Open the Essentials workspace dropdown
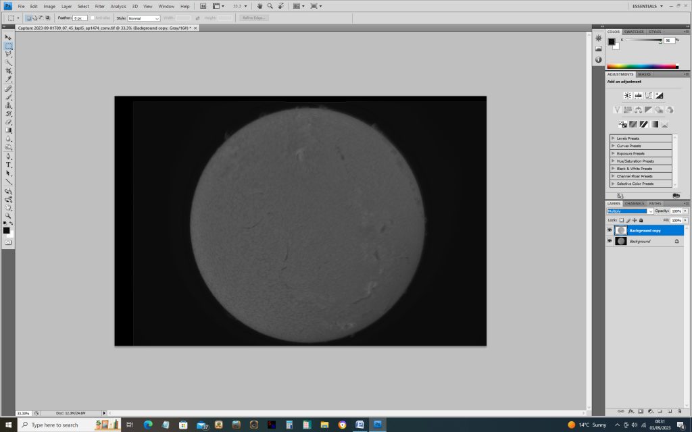 (x=647, y=6)
